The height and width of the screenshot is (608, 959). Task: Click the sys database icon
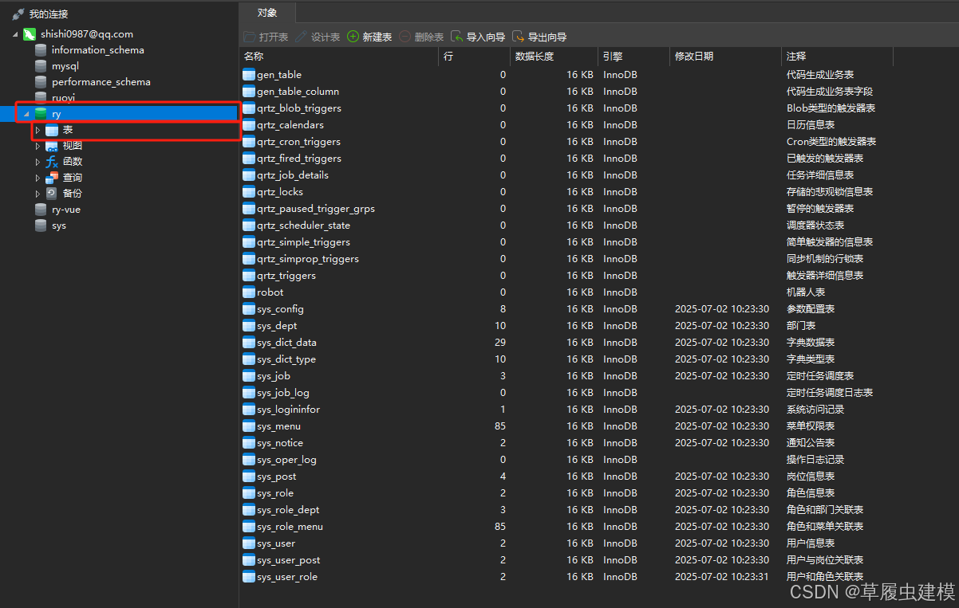click(x=41, y=226)
